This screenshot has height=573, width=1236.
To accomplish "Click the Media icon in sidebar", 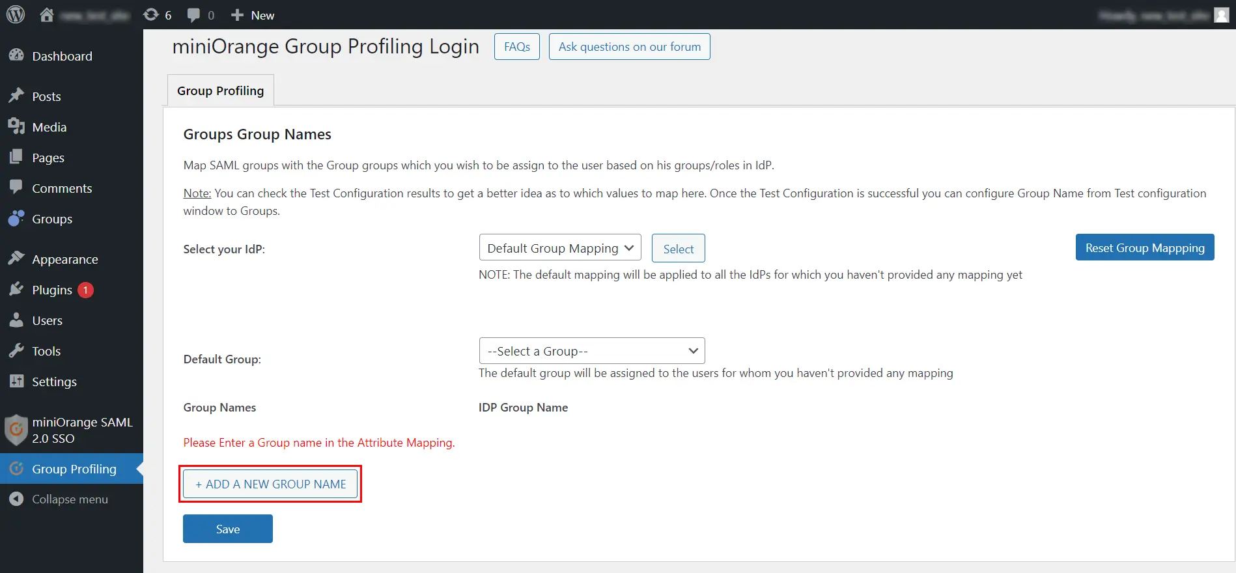I will [x=16, y=126].
